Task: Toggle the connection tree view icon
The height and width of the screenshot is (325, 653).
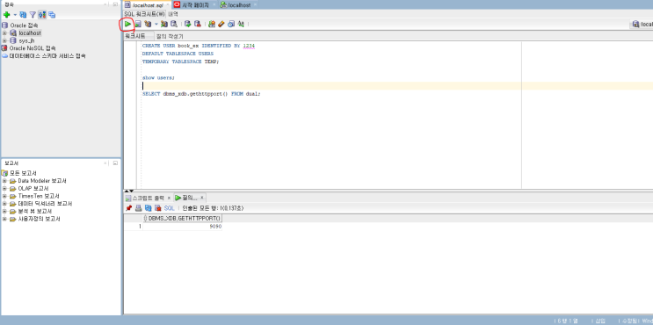Action: coord(42,15)
